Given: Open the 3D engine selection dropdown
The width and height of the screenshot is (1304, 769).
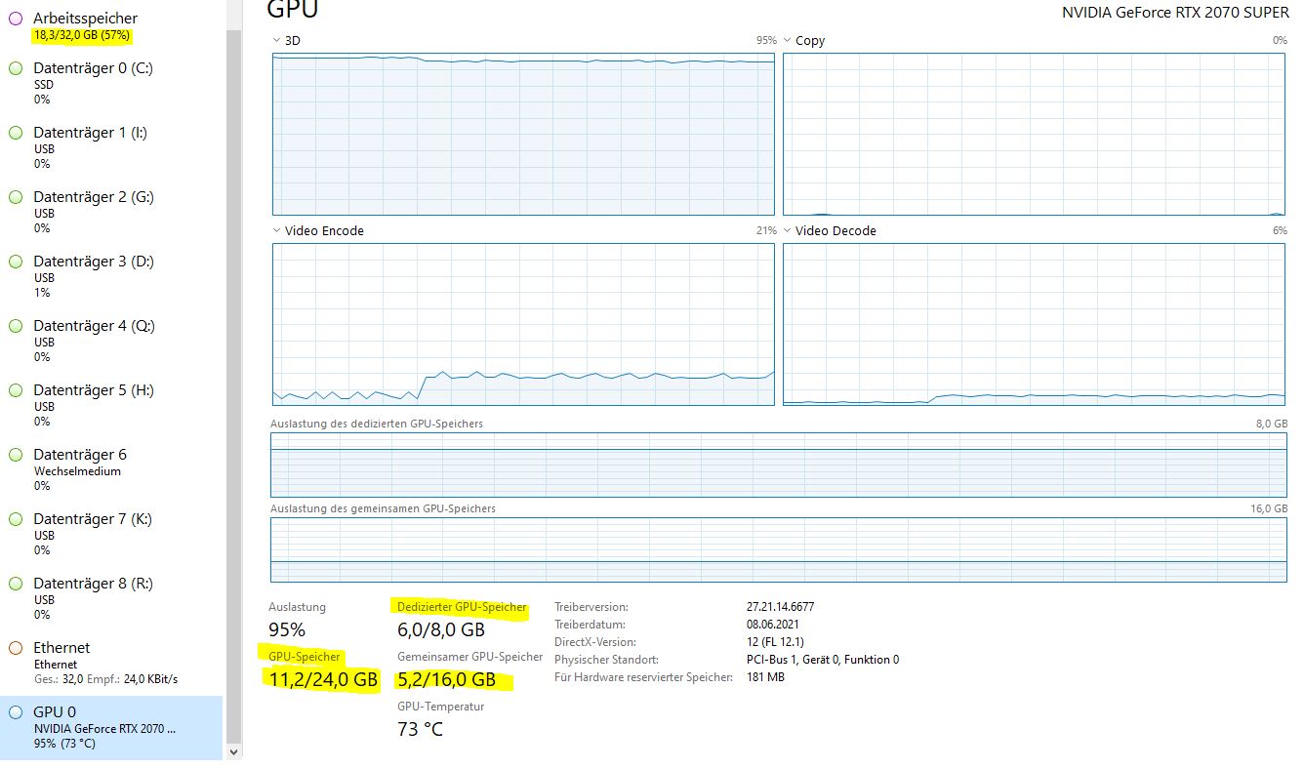Looking at the screenshot, I should pyautogui.click(x=276, y=41).
